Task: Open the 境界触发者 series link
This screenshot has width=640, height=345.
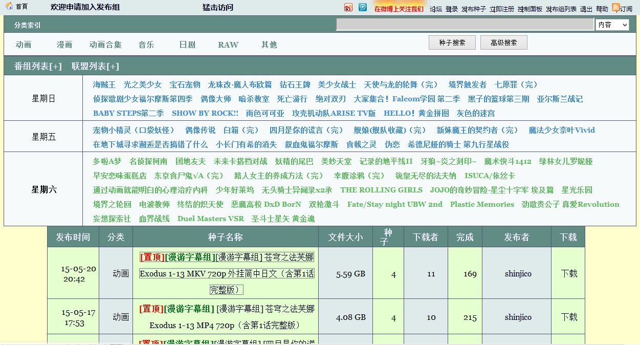Action: [x=468, y=84]
